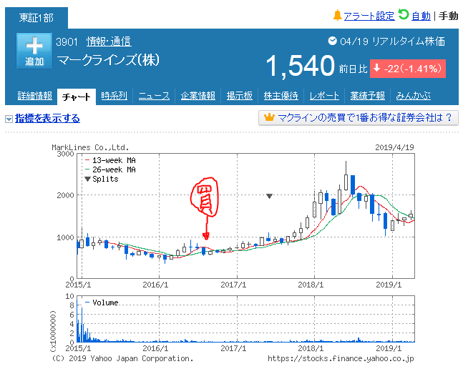This screenshot has height=369, width=463.
Task: Click the MarkLines Co.,Ltd. chart title
Action: pos(90,147)
